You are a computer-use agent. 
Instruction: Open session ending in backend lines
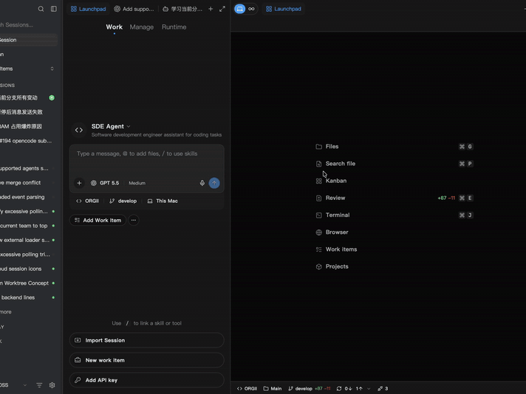click(x=29, y=297)
